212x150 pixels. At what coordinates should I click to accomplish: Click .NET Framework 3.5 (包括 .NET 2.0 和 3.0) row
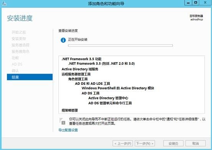click(102, 64)
